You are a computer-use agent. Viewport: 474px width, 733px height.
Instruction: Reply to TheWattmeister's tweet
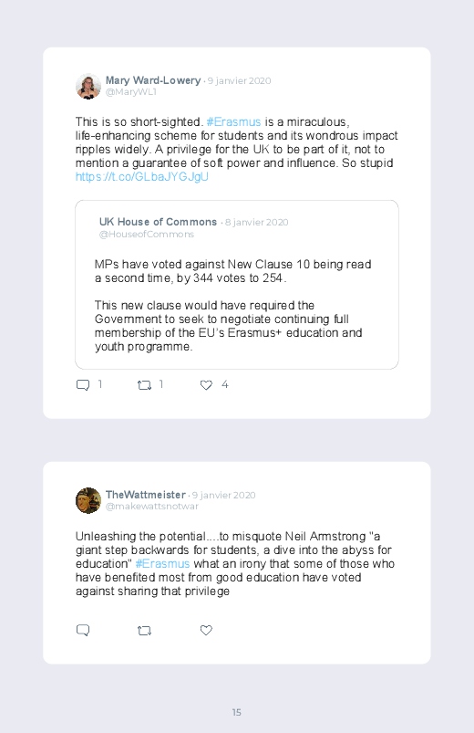pyautogui.click(x=83, y=630)
